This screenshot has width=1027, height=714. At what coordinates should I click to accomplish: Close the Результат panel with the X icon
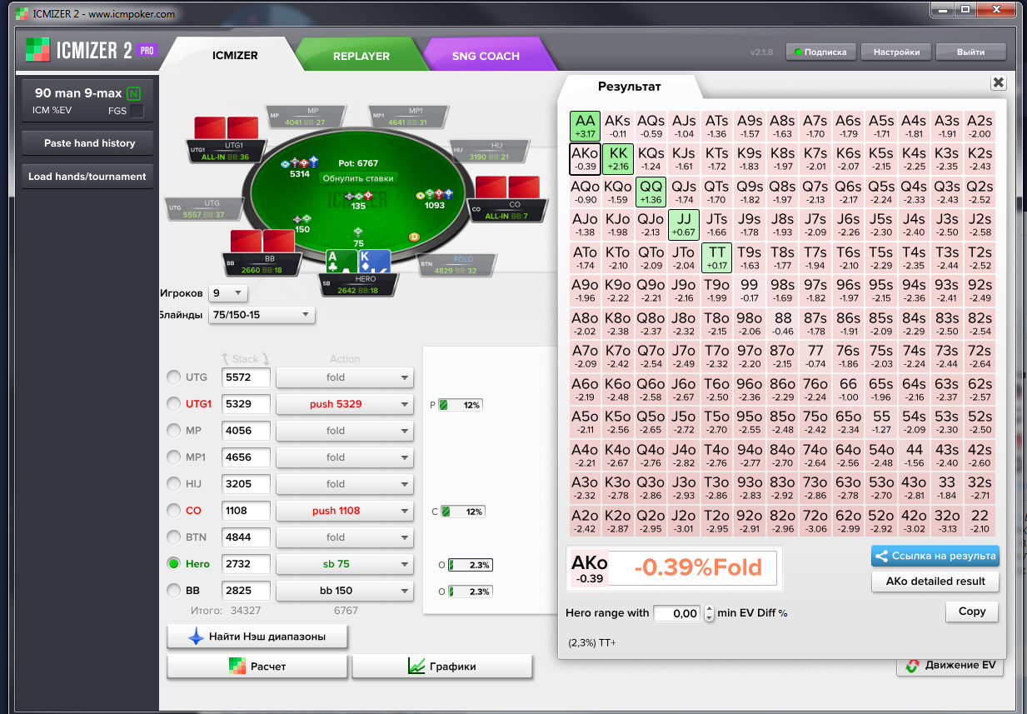(x=999, y=82)
